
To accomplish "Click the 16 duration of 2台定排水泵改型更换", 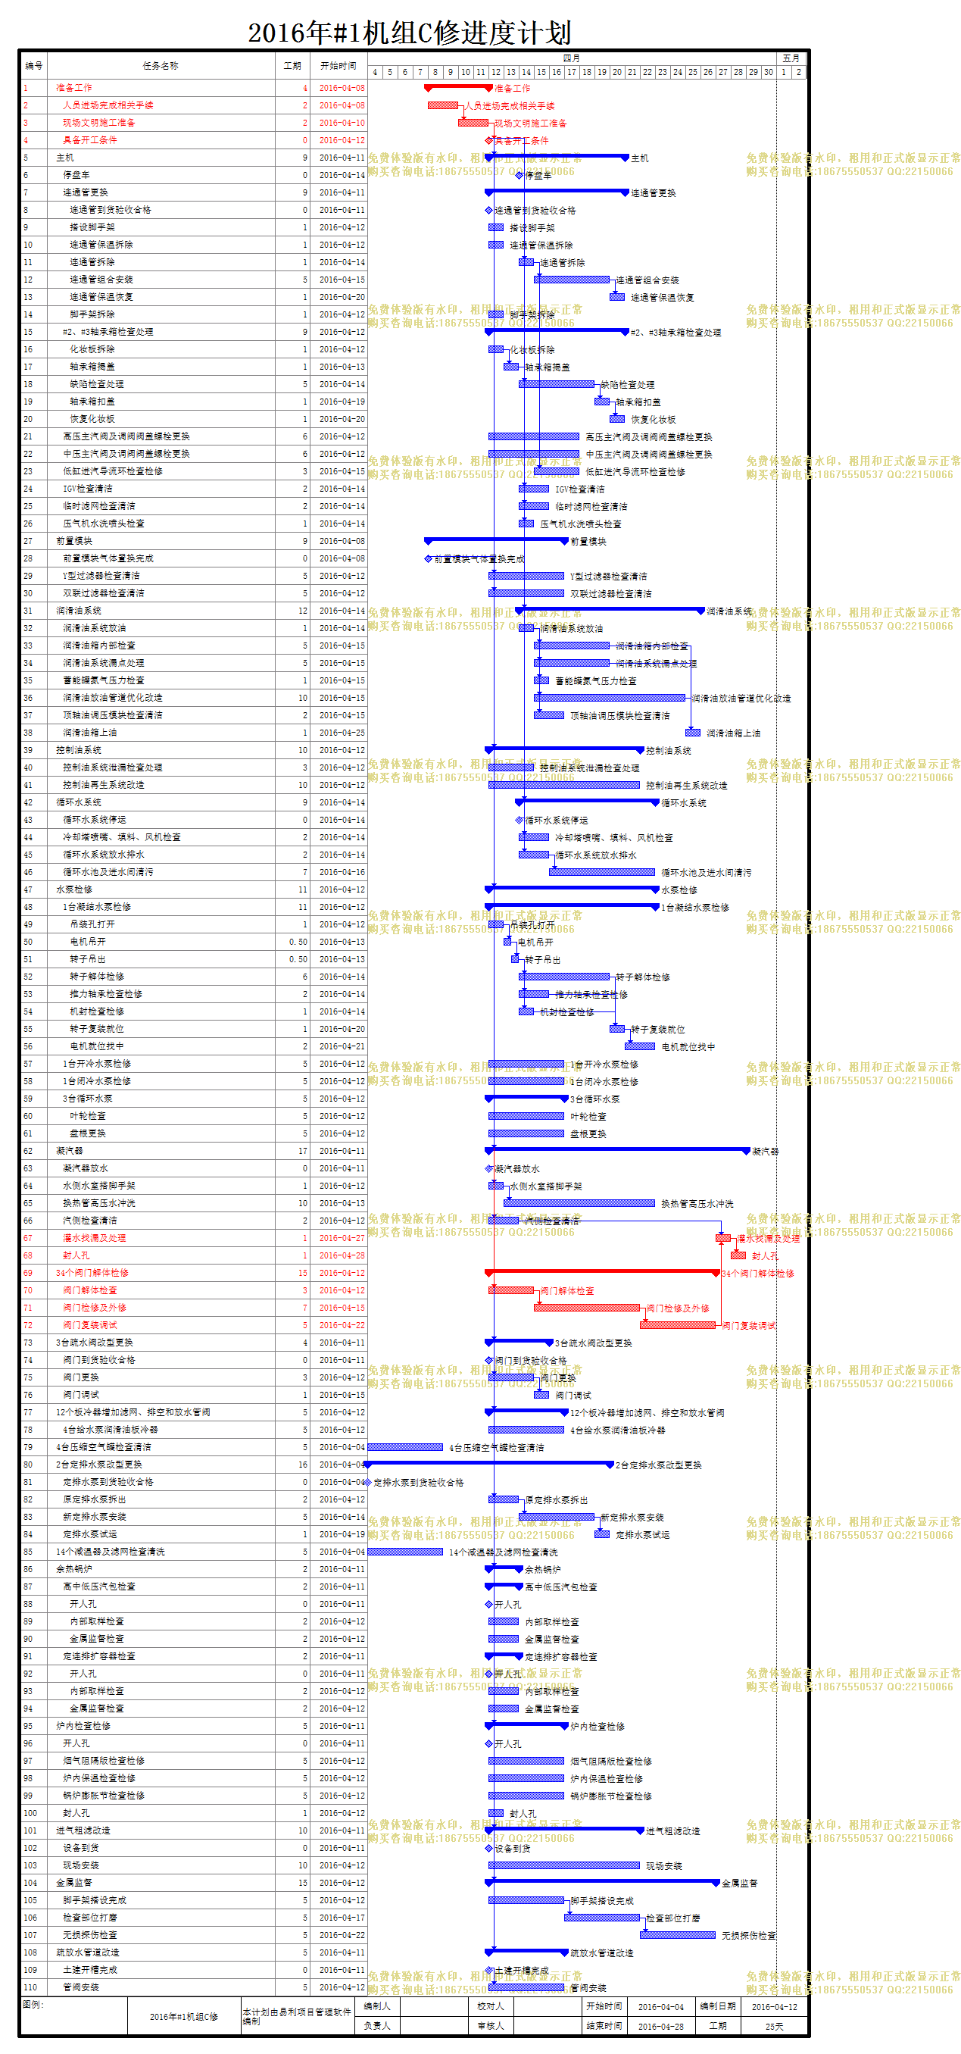I will click(303, 1465).
